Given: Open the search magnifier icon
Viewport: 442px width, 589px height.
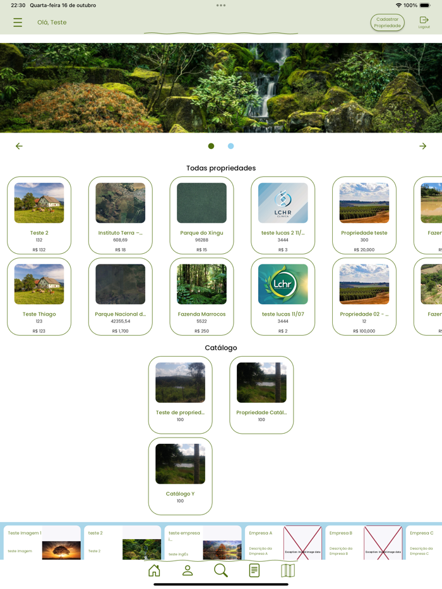Looking at the screenshot, I should (220, 570).
